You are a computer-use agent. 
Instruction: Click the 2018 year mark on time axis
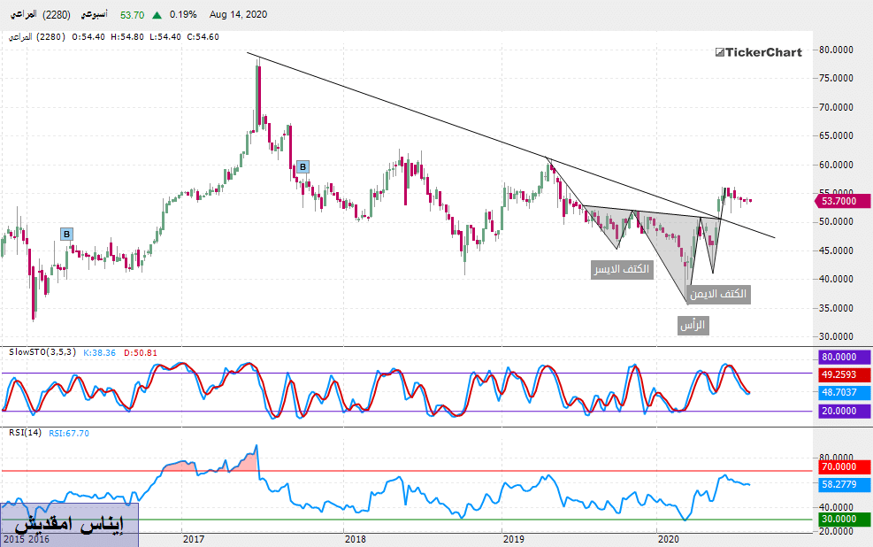(355, 538)
